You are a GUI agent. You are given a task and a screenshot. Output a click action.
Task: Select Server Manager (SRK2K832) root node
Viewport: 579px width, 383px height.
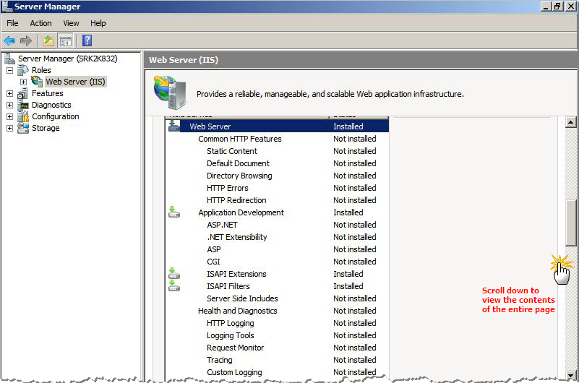pyautogui.click(x=67, y=59)
